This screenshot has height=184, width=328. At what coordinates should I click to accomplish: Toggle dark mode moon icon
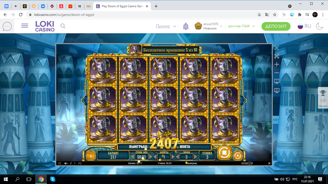coord(319,26)
